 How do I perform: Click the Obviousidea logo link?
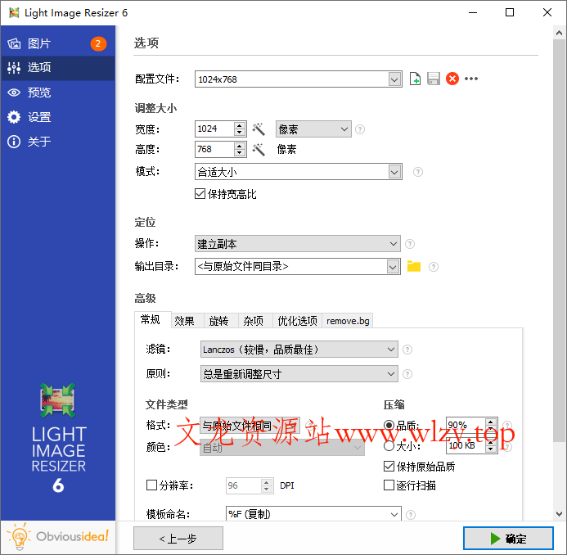[58, 537]
